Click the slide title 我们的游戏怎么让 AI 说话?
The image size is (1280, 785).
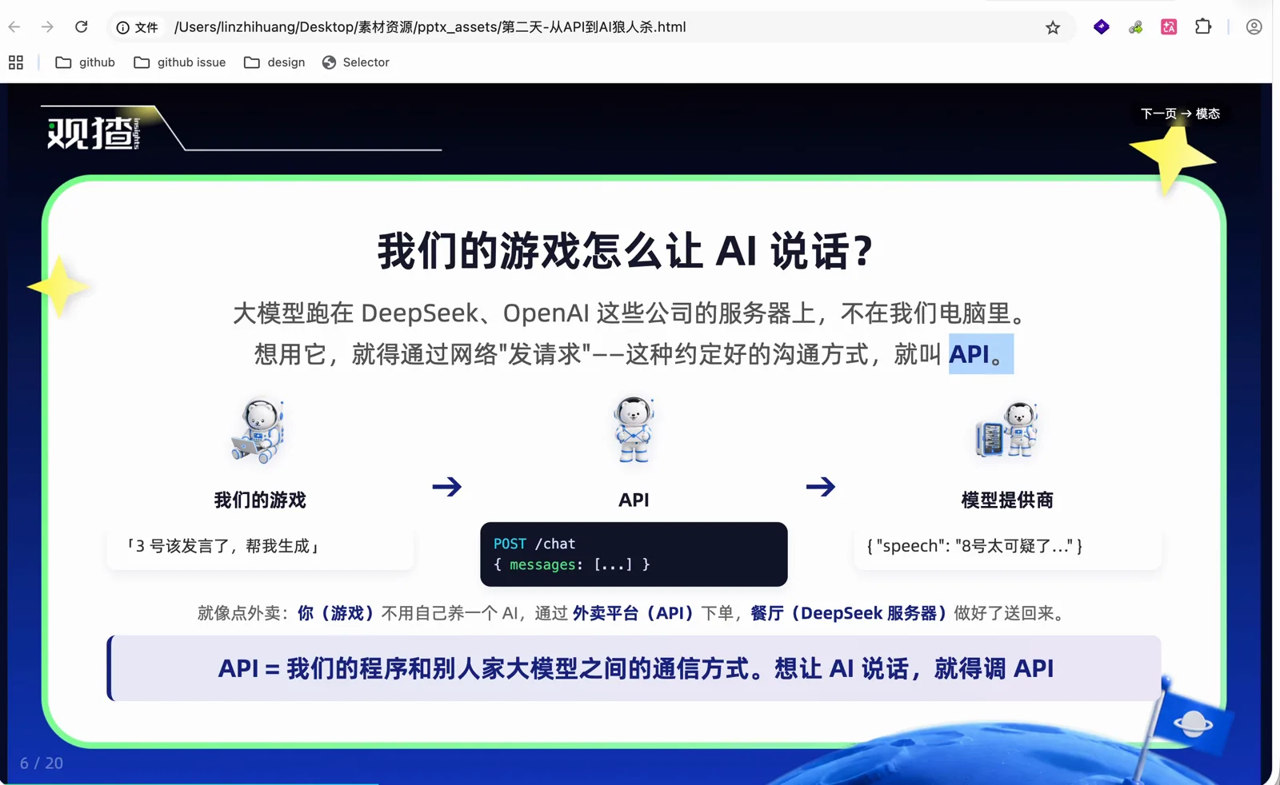[x=626, y=251]
